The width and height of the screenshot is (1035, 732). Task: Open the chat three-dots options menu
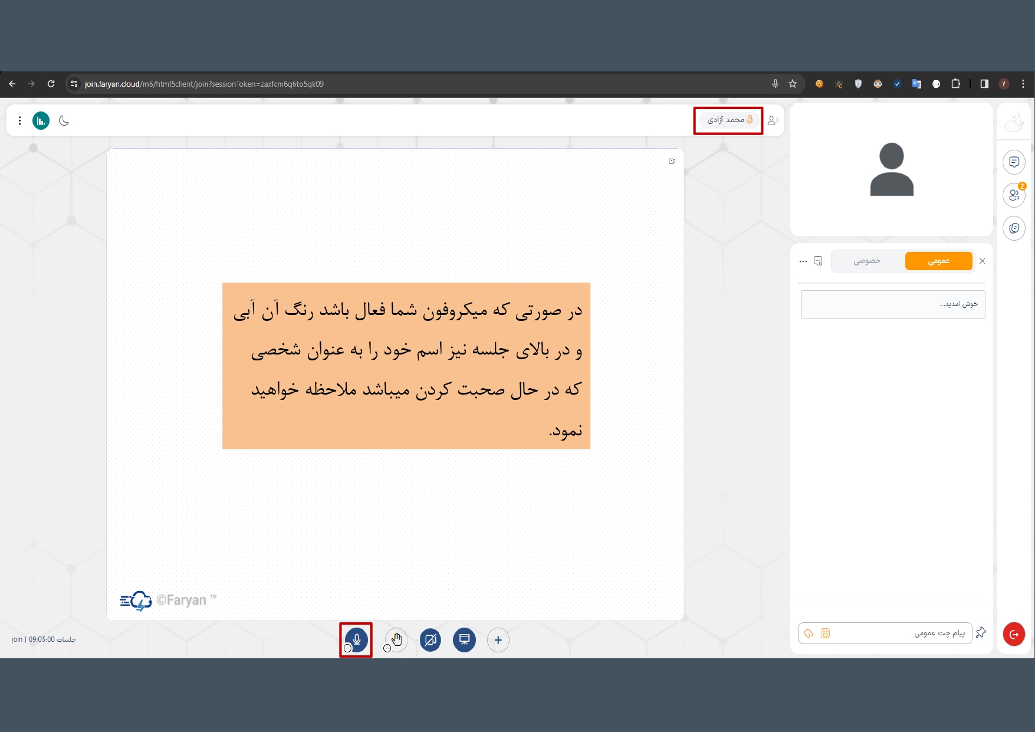pos(803,261)
